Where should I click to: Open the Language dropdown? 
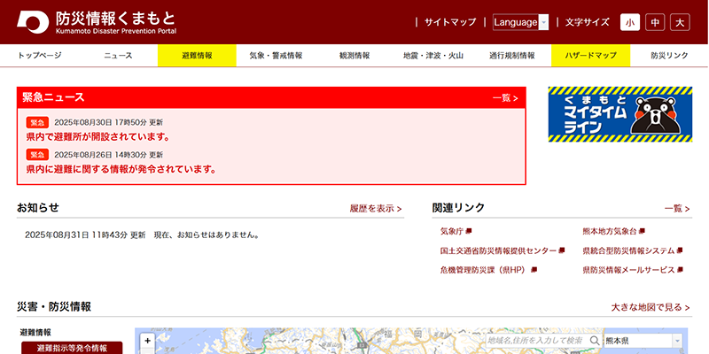click(x=520, y=22)
